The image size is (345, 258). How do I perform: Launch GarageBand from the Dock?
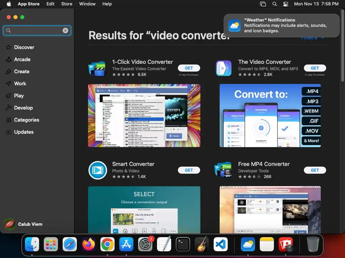click(202, 244)
